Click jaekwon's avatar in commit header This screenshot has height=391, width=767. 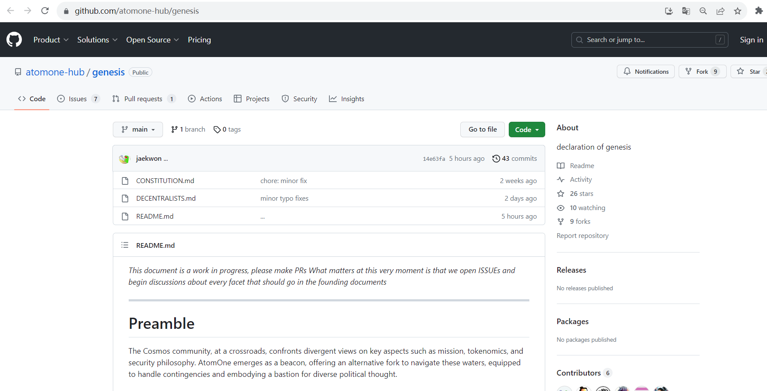(124, 159)
